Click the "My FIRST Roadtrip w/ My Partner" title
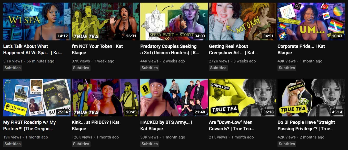Viewport: 348px width, 150px height. click(29, 125)
